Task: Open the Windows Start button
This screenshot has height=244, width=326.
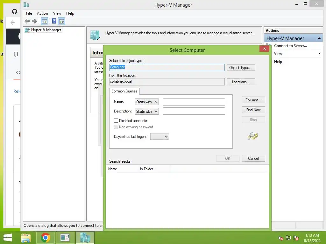Action: pyautogui.click(x=8, y=238)
